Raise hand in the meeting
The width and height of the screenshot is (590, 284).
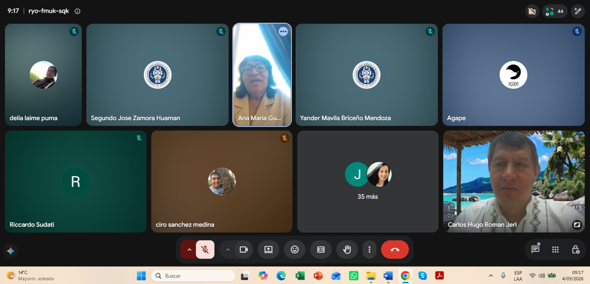(x=347, y=250)
